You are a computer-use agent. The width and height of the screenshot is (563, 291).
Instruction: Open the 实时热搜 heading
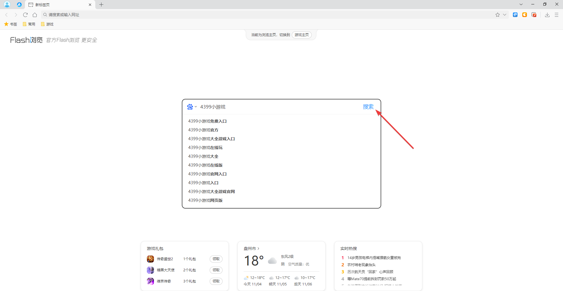[349, 248]
